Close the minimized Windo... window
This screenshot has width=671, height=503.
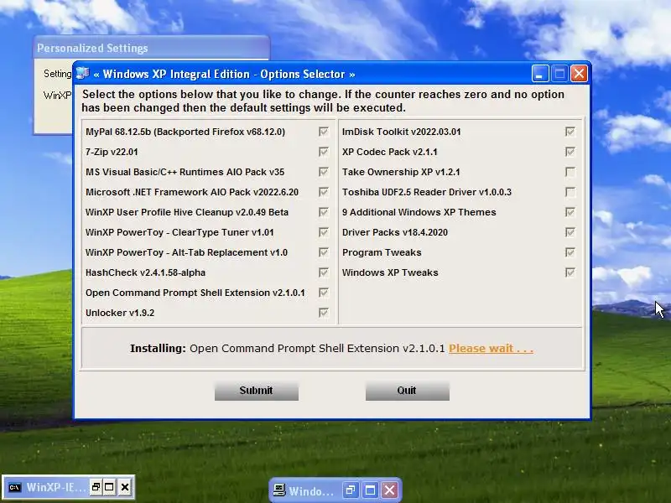click(x=389, y=490)
